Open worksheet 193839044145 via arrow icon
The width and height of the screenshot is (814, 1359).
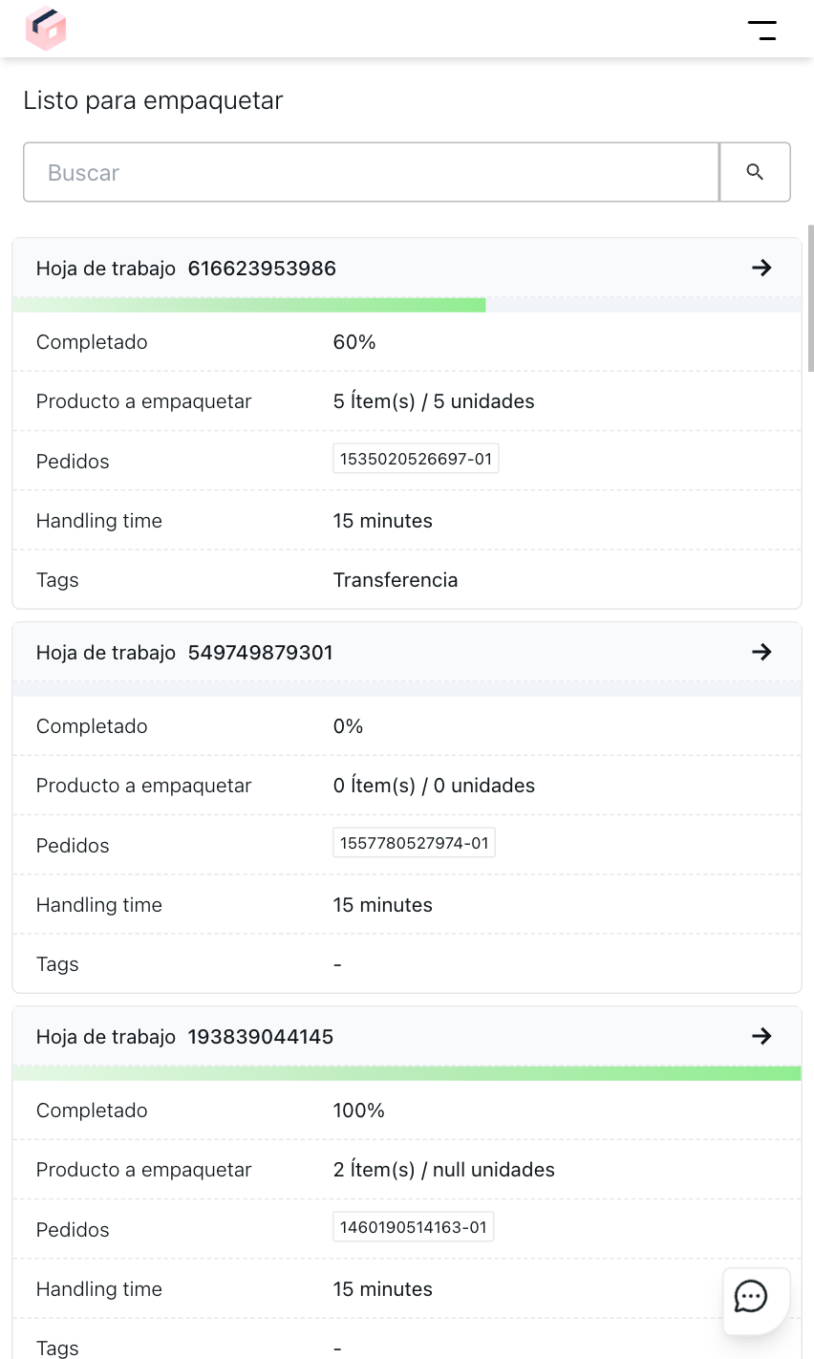[761, 1036]
